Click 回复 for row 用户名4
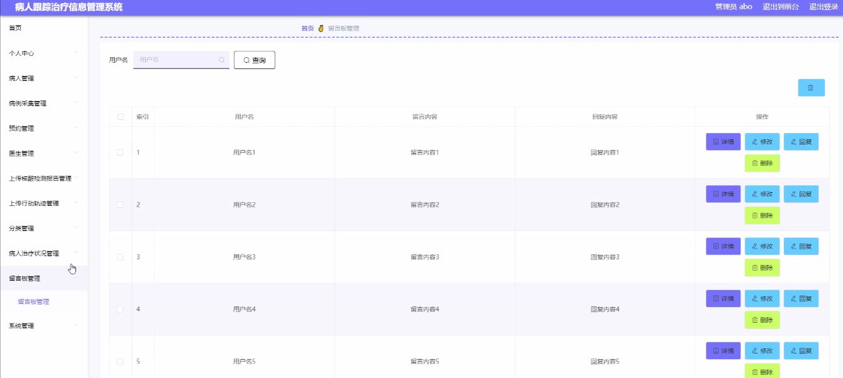The image size is (843, 378). 802,298
